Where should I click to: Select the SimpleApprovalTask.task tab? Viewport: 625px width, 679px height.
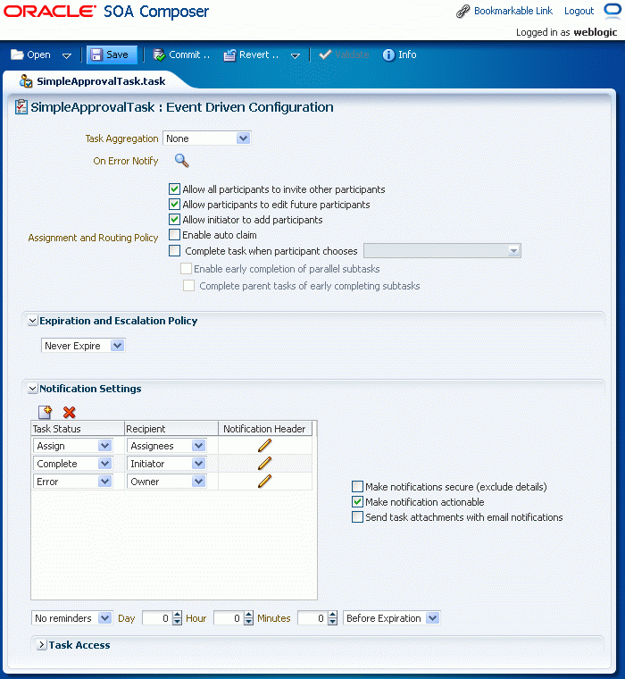(x=100, y=81)
